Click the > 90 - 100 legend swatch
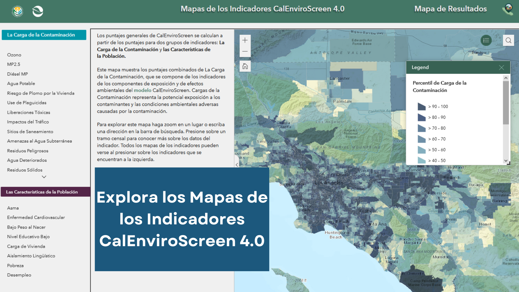The width and height of the screenshot is (519, 292). [422, 106]
